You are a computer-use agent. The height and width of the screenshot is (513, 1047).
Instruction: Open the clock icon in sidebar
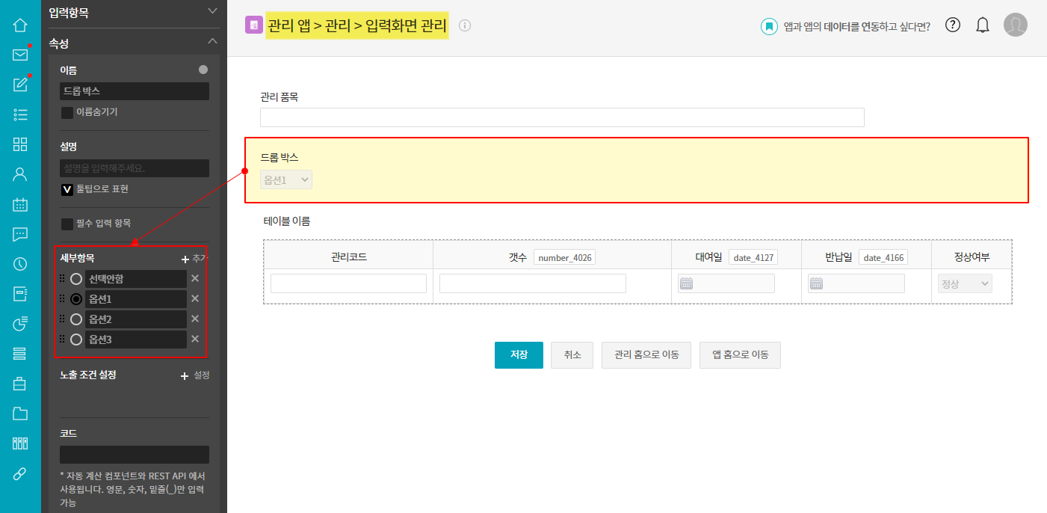tap(20, 264)
